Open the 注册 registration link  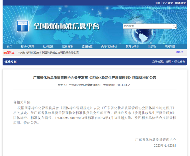point(157,3)
